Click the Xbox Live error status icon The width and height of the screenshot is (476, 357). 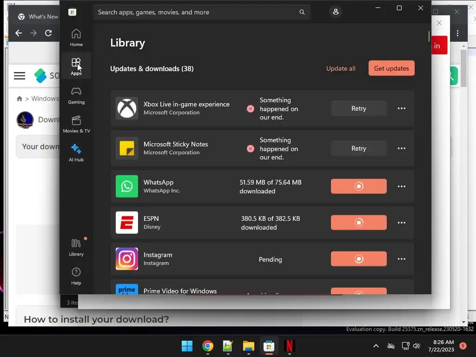[251, 109]
